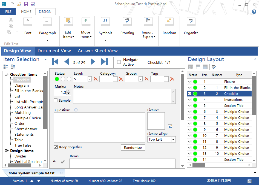Switch to the Document View tab
This screenshot has width=259, height=185.
pos(54,51)
